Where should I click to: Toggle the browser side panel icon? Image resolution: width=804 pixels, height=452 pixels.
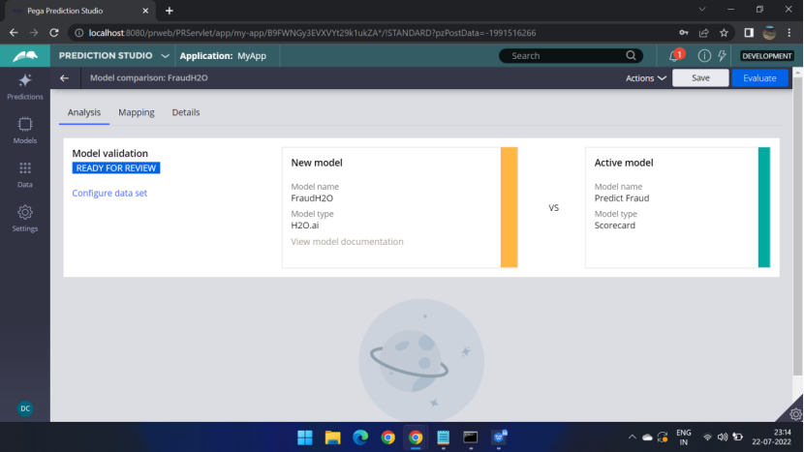click(x=749, y=33)
